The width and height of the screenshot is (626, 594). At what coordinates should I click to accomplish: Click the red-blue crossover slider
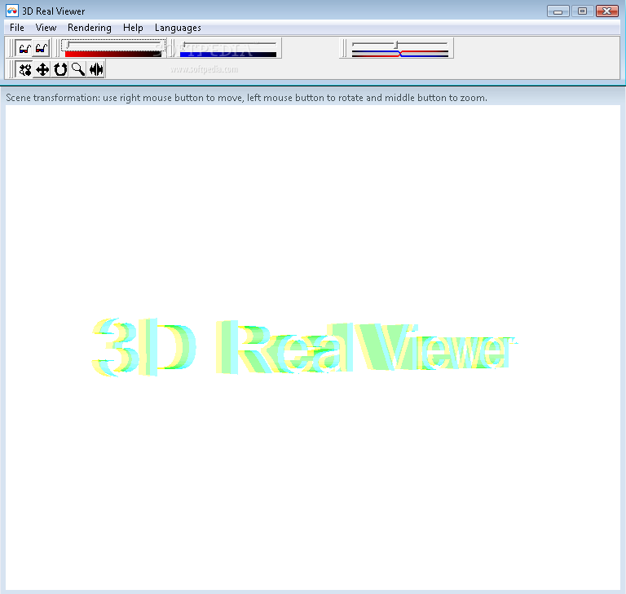(x=399, y=45)
